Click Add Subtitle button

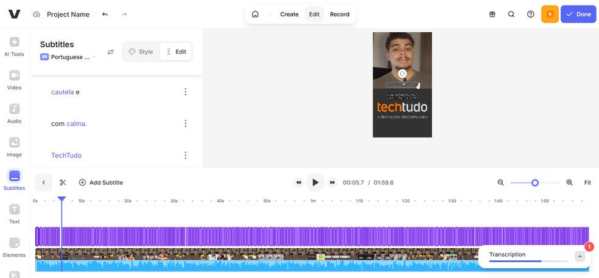pos(101,182)
